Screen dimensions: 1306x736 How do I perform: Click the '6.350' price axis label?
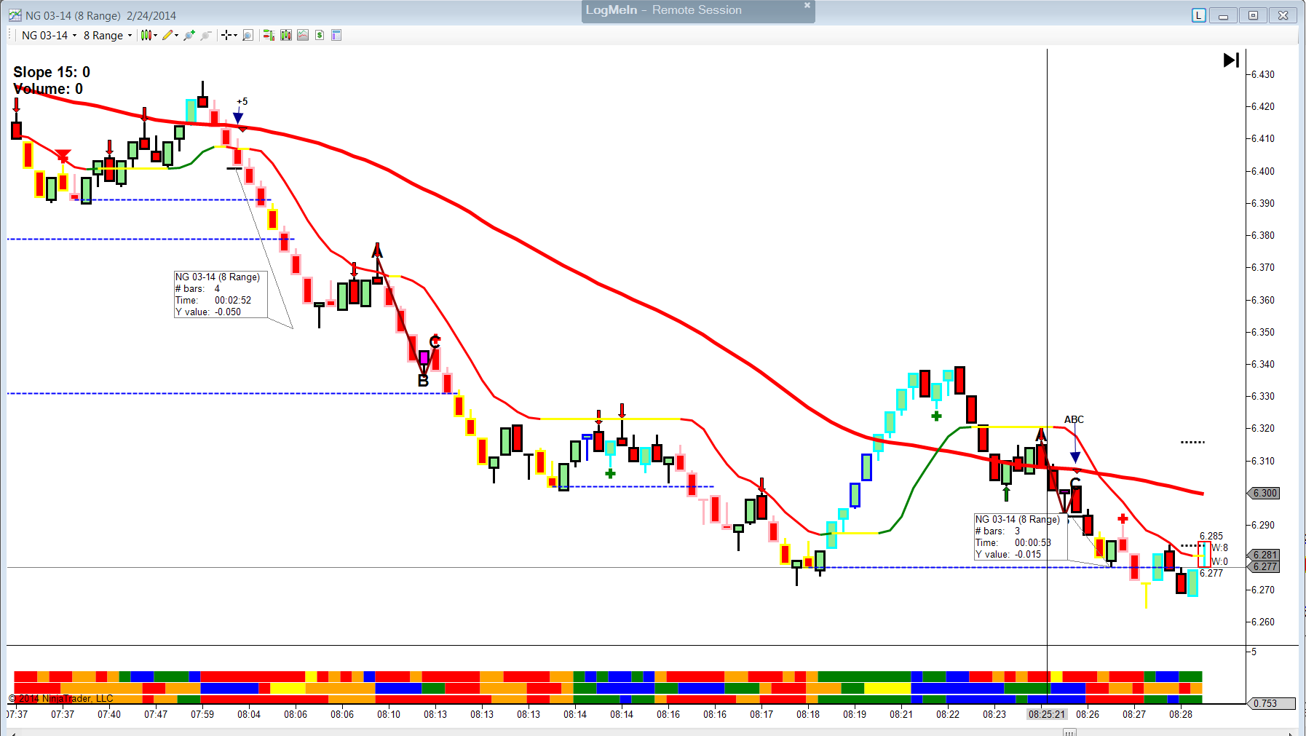[1263, 332]
